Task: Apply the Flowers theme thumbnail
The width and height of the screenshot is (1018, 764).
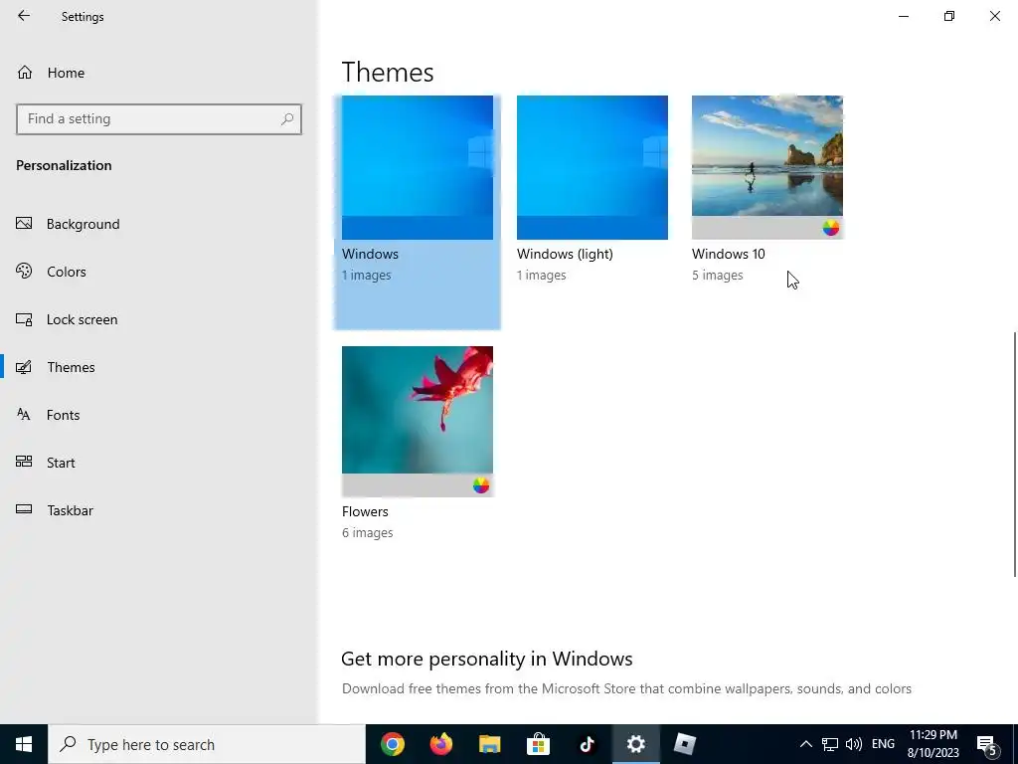Action: coord(417,421)
